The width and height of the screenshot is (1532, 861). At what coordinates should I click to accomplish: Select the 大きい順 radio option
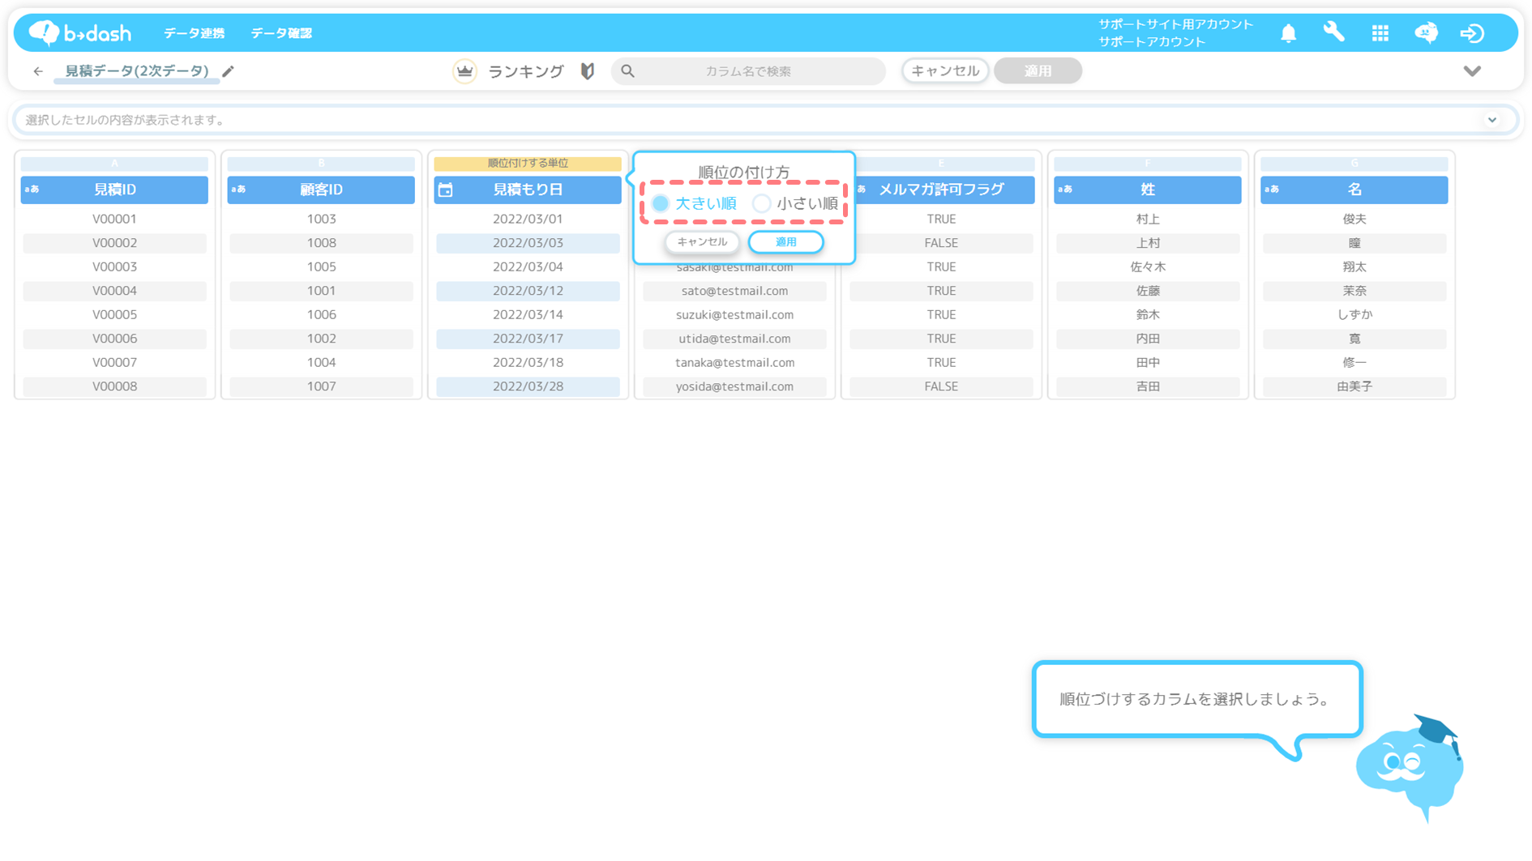661,203
